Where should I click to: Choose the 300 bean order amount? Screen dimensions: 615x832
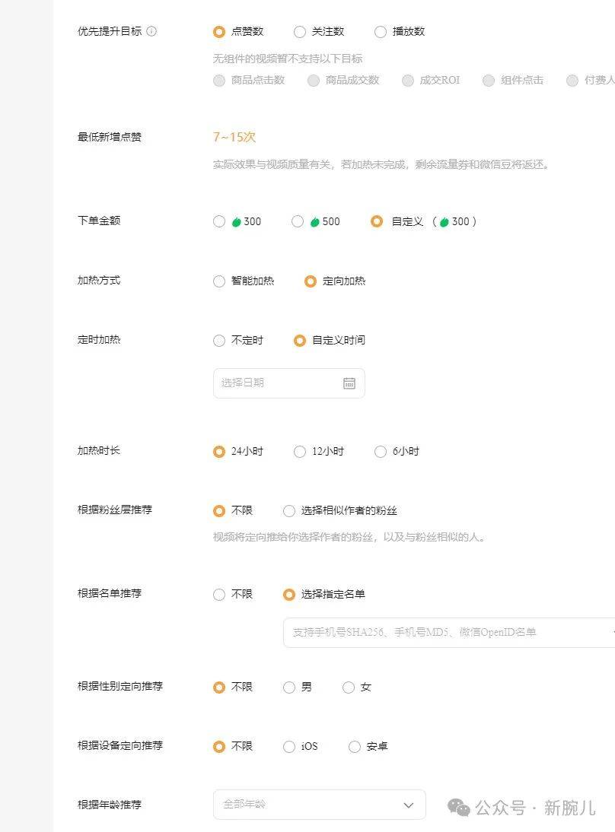(x=219, y=222)
